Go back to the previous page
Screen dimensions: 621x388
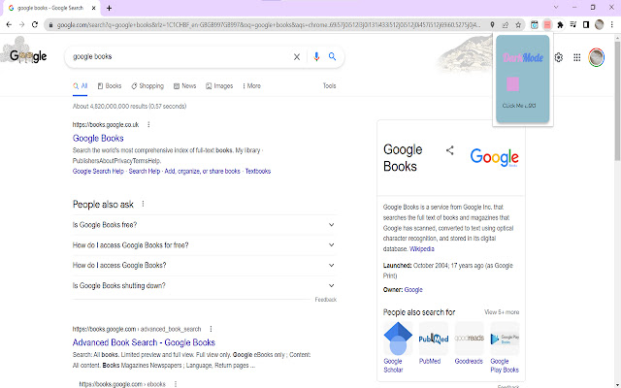click(x=9, y=24)
